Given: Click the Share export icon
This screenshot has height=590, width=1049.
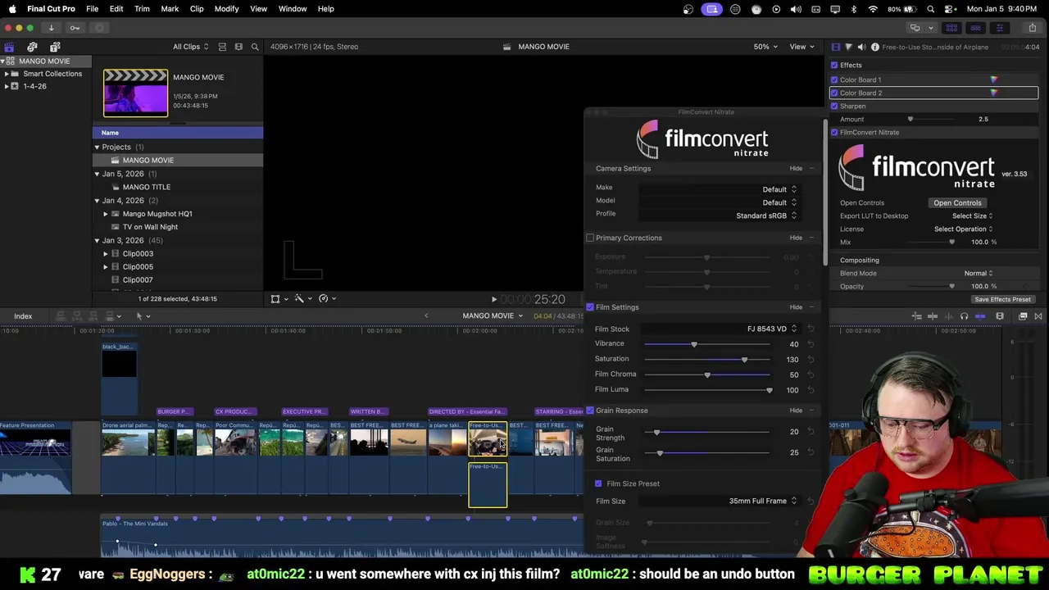Looking at the screenshot, I should point(1032,28).
